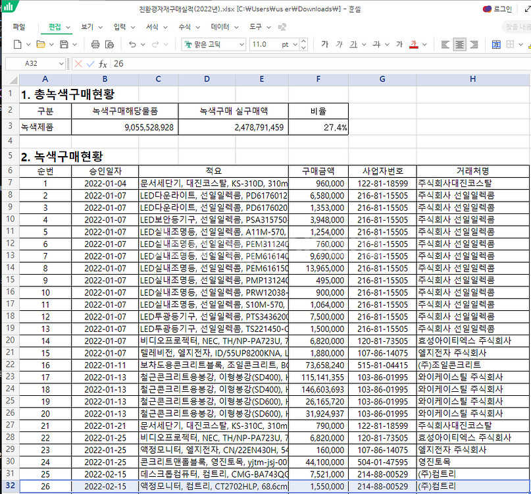Select row 6 header

(x=11, y=171)
